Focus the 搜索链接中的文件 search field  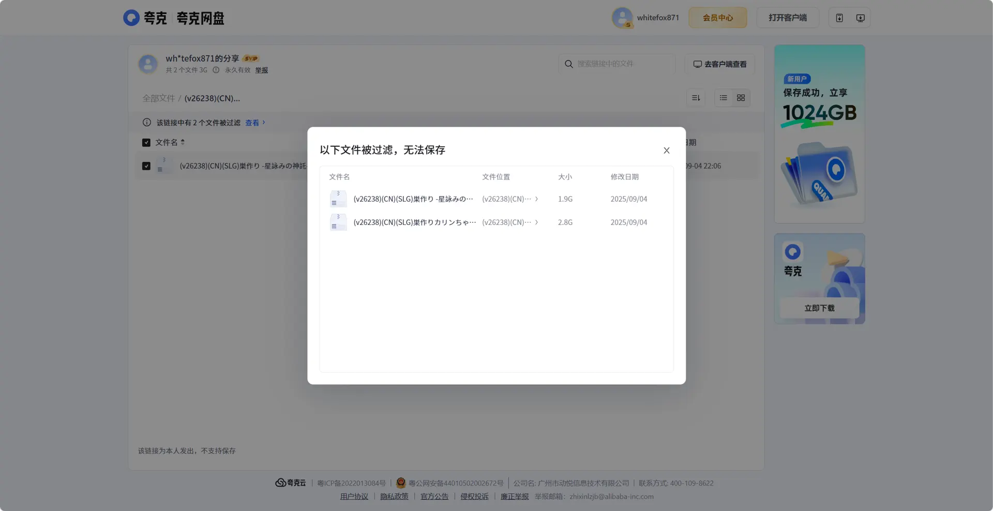(617, 64)
